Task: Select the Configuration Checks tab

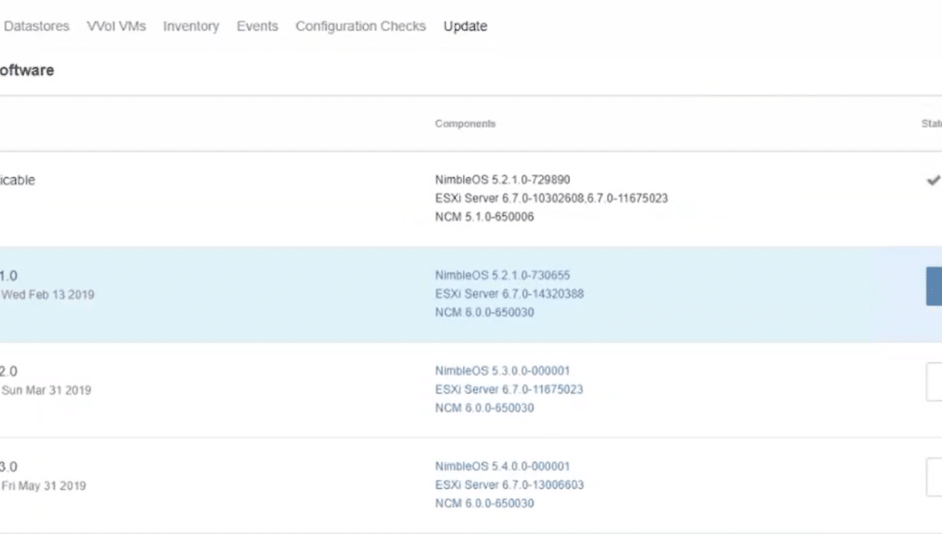Action: 361,27
